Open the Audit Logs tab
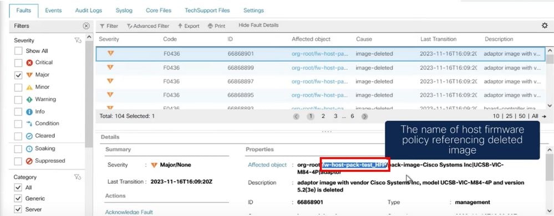Image resolution: width=554 pixels, height=216 pixels. [88, 10]
